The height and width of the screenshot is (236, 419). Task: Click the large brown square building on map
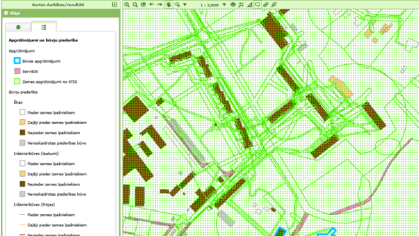tap(135, 109)
